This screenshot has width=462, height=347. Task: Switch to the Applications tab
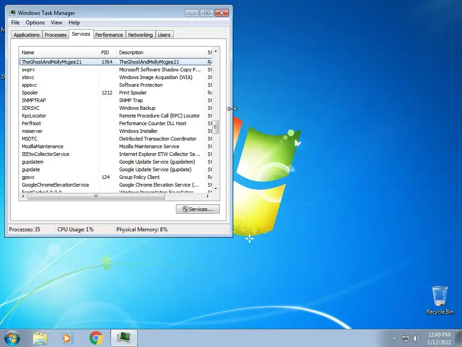coord(27,35)
